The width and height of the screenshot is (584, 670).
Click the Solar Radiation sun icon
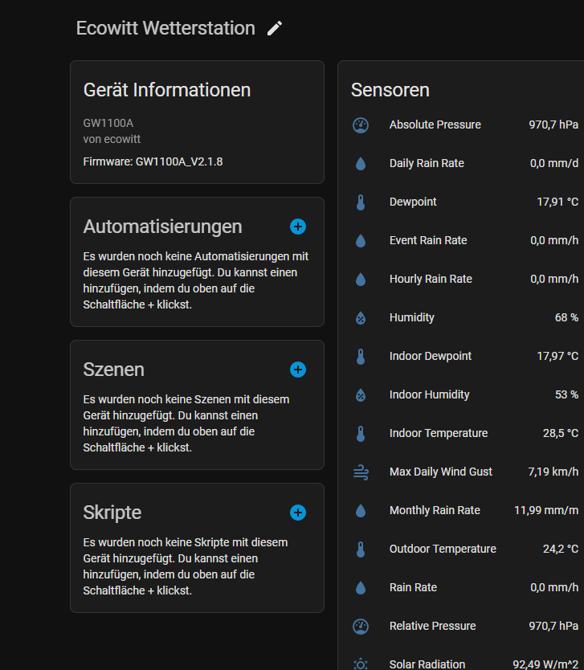click(360, 662)
